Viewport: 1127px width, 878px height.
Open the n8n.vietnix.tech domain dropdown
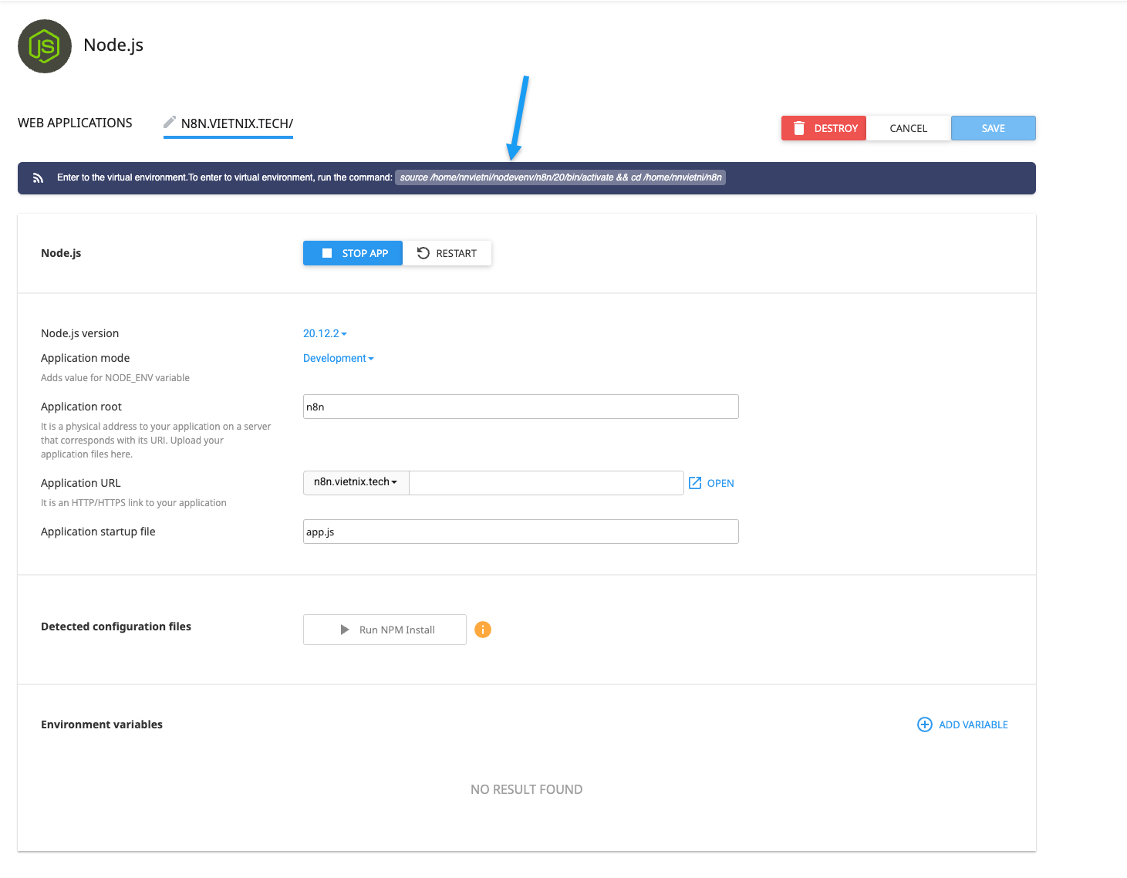click(x=356, y=482)
